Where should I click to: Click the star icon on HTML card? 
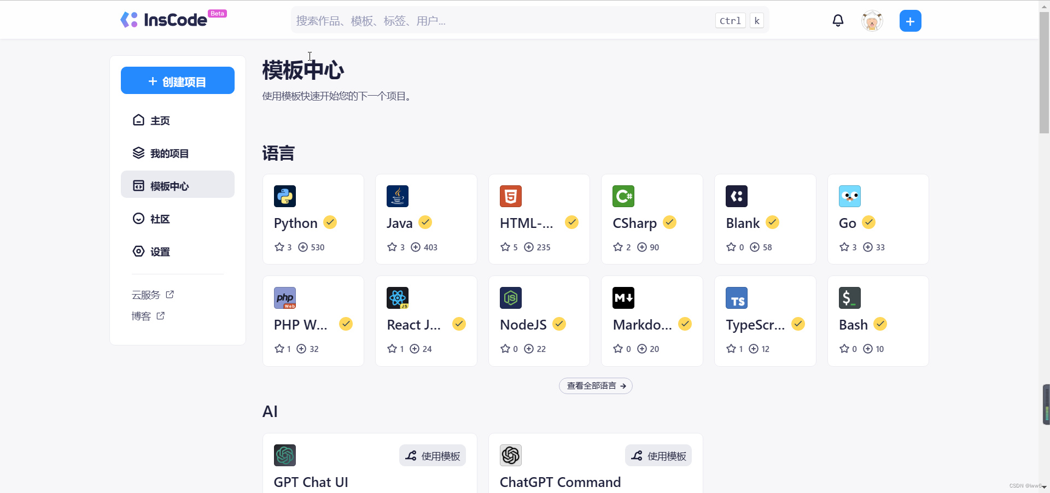[x=505, y=247]
